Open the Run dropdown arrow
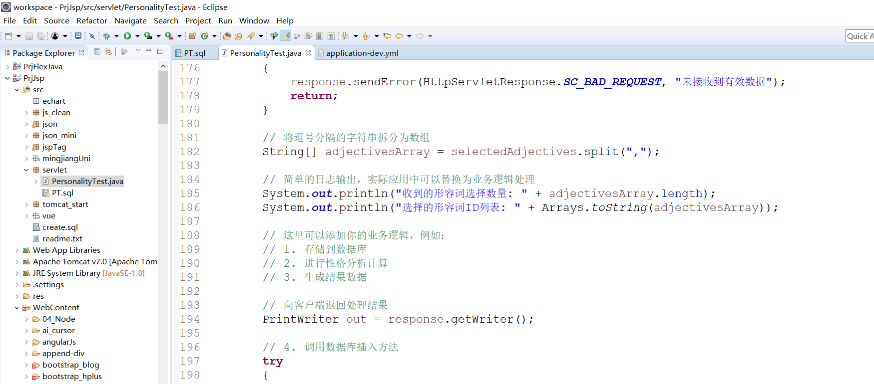874x384 pixels. [x=137, y=36]
